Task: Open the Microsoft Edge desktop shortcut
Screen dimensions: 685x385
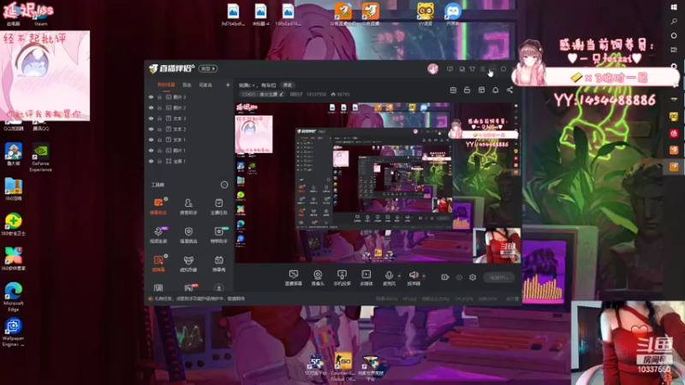Action: pyautogui.click(x=13, y=297)
